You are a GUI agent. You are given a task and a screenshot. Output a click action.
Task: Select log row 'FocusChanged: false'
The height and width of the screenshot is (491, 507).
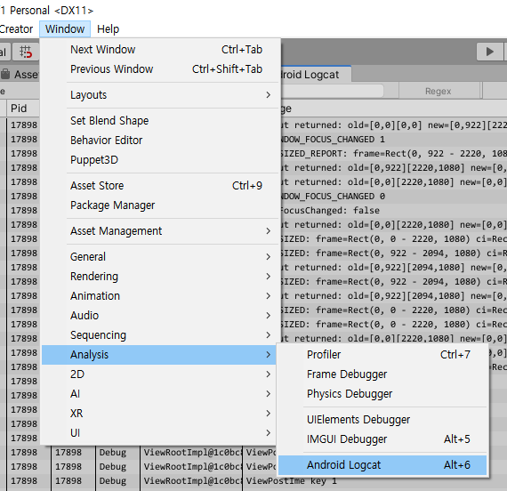(x=393, y=211)
